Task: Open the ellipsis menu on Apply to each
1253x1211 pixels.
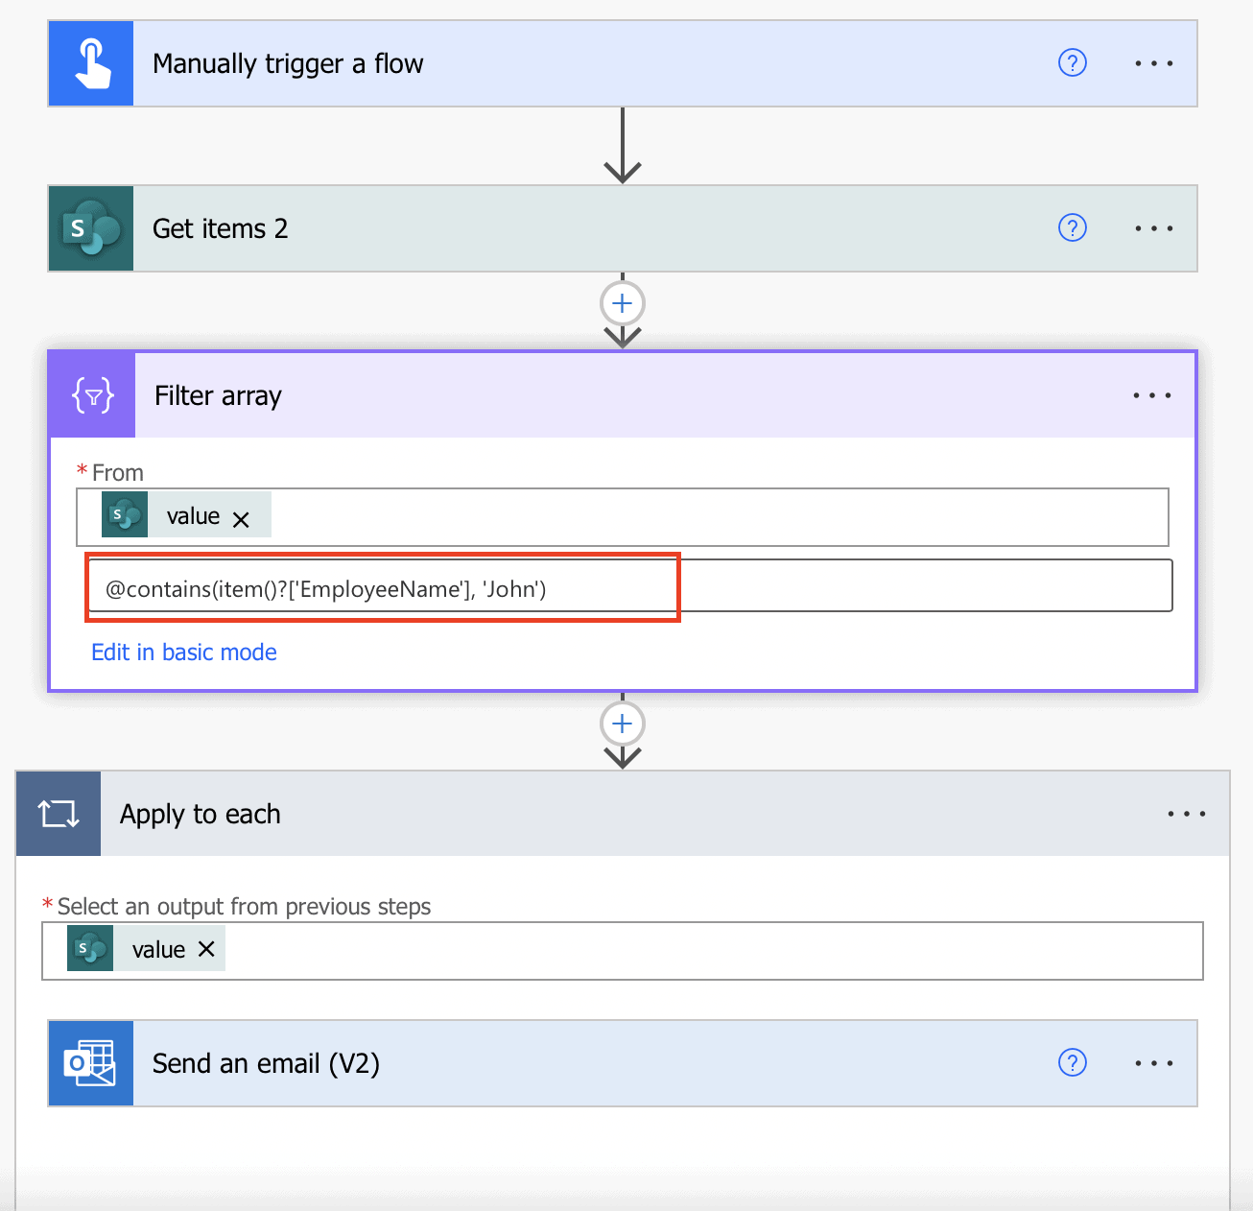Action: click(x=1187, y=813)
